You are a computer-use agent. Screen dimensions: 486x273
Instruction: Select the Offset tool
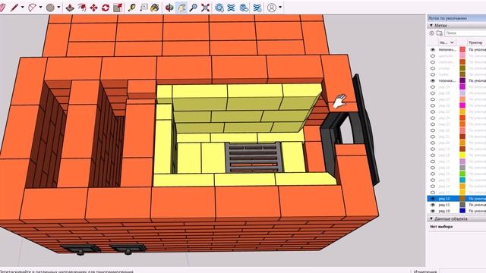coord(82,8)
